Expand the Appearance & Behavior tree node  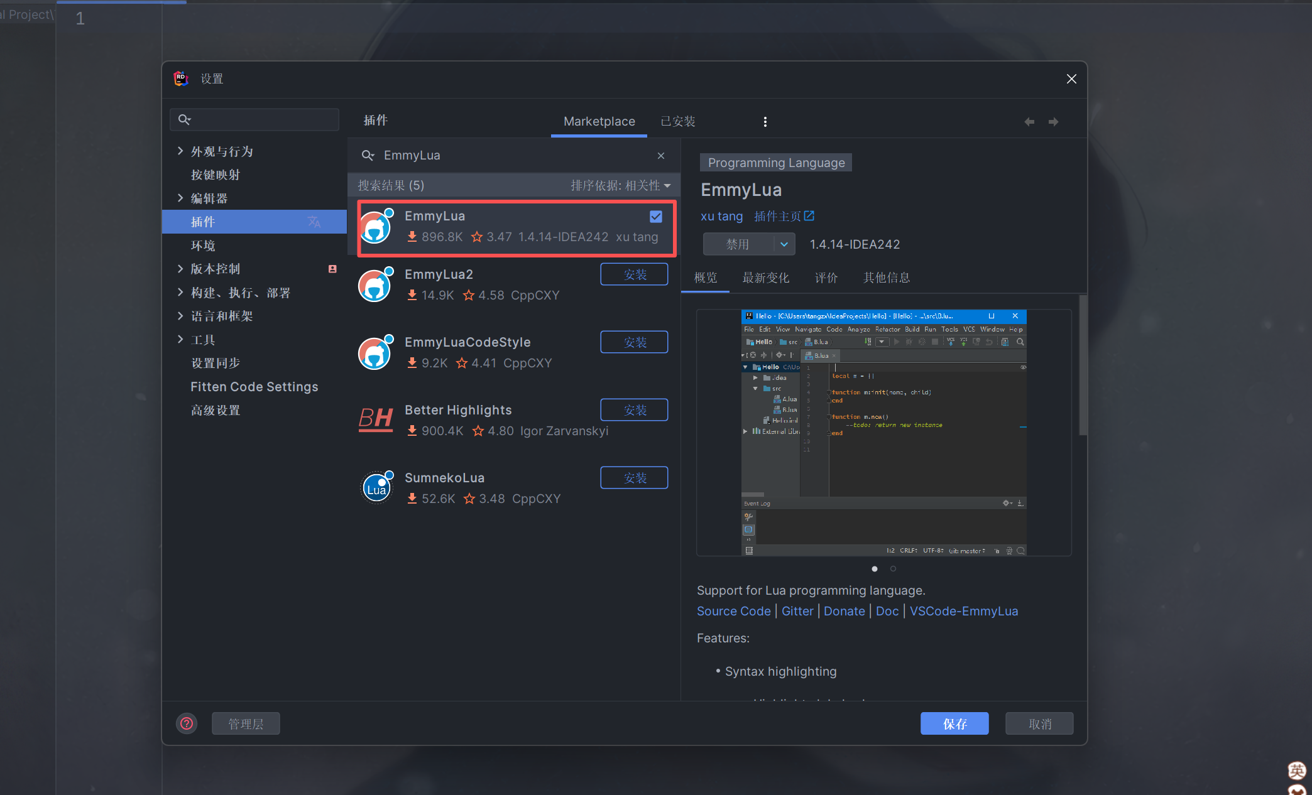point(180,151)
